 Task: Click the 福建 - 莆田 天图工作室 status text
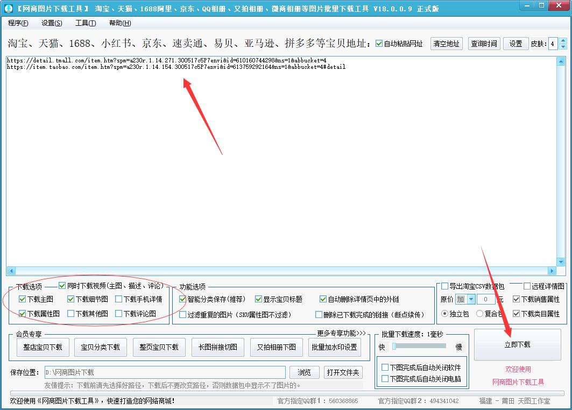[x=514, y=401]
